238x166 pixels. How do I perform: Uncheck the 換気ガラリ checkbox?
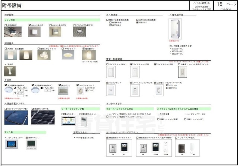[x=59, y=85]
